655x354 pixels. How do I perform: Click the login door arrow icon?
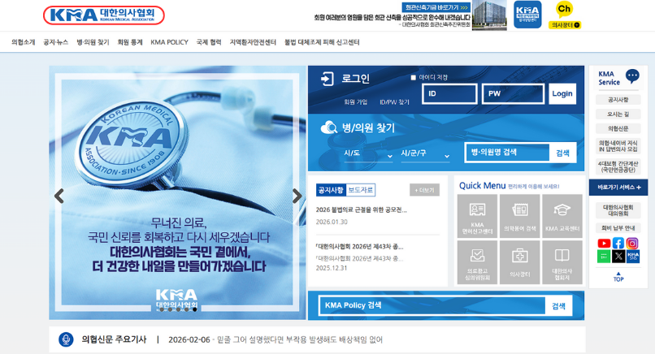(x=327, y=79)
